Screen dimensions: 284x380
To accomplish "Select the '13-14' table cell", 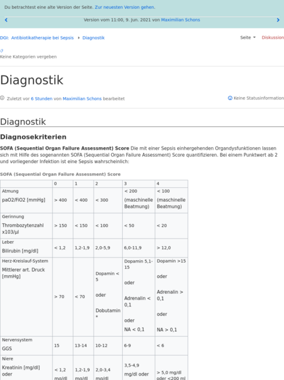I will pyautogui.click(x=83, y=346).
